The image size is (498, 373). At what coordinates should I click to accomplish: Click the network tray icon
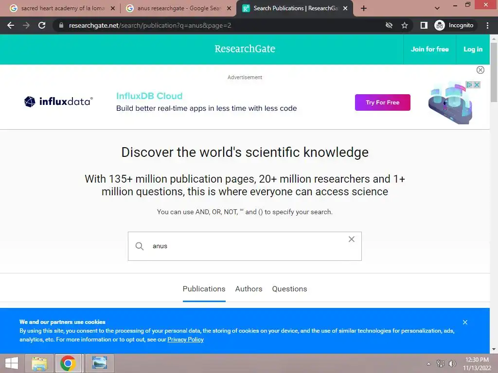[441, 363]
